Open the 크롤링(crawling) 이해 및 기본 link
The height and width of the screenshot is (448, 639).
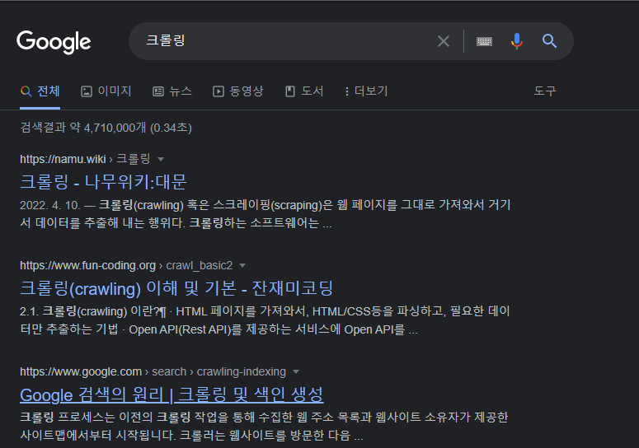click(x=176, y=288)
